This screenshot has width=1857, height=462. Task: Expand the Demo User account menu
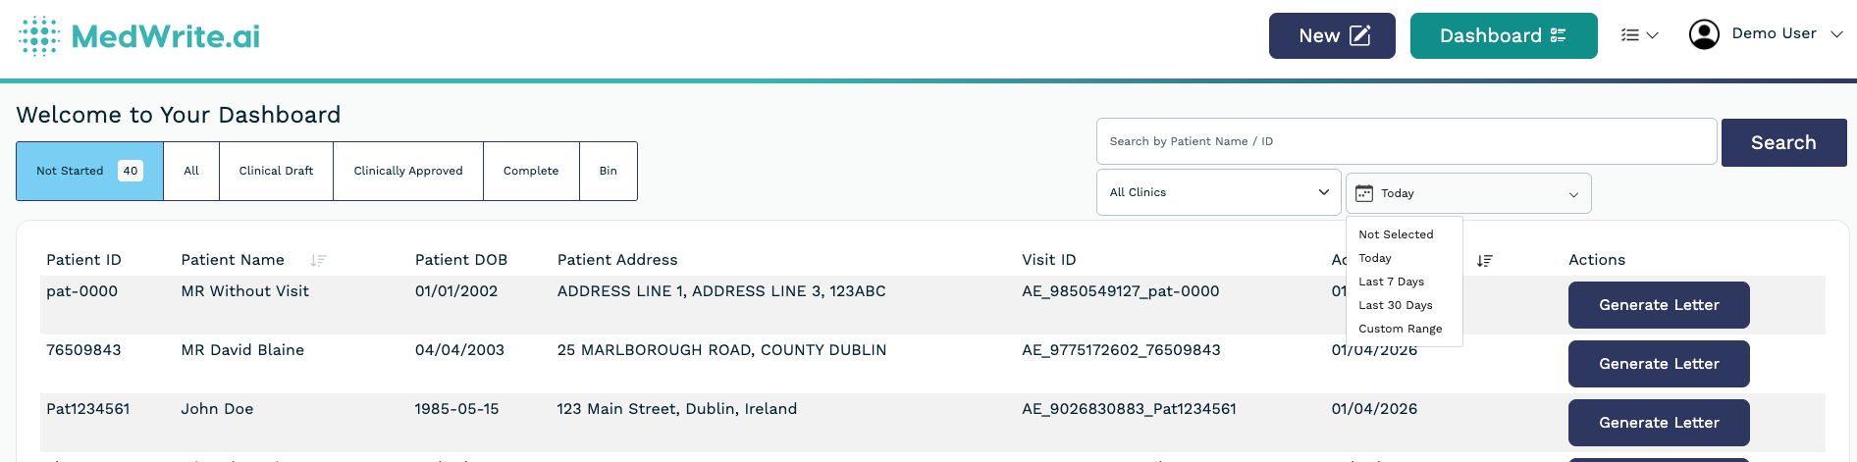(1836, 34)
